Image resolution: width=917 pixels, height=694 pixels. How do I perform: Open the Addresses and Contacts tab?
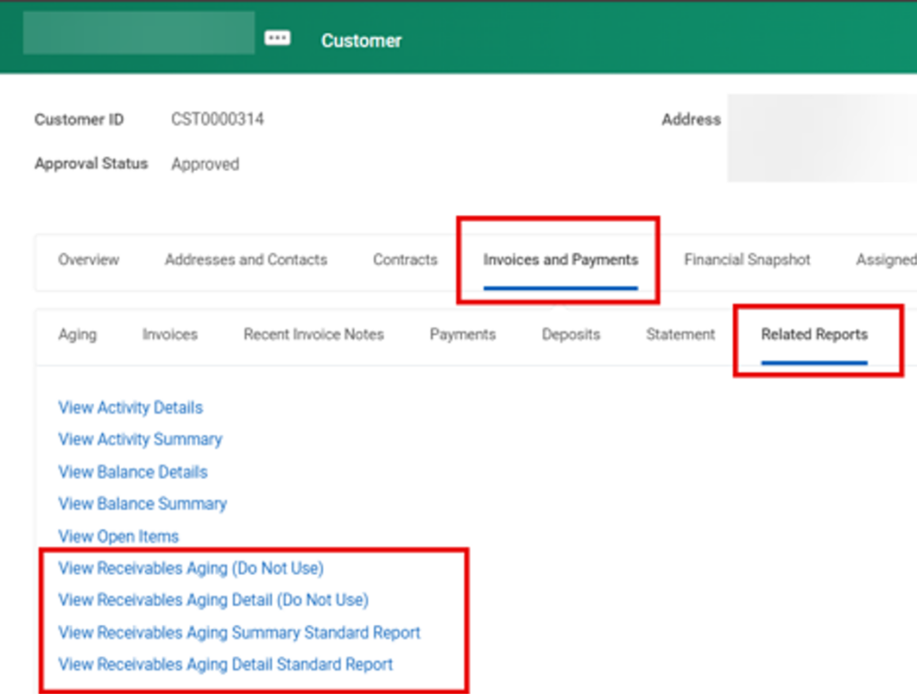[245, 260]
